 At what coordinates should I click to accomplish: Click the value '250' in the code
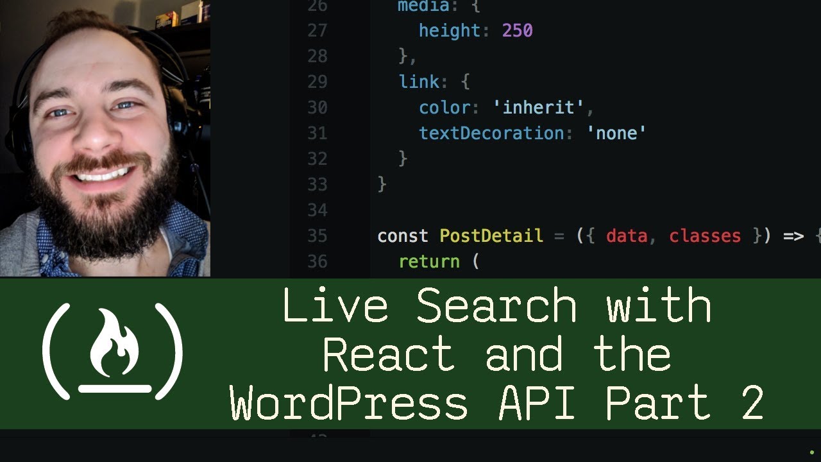coord(517,30)
